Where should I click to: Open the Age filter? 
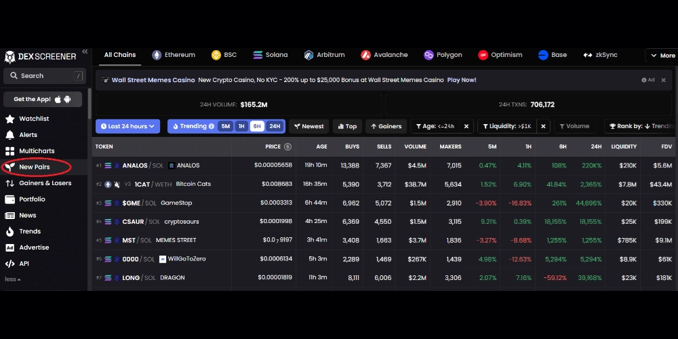point(435,126)
